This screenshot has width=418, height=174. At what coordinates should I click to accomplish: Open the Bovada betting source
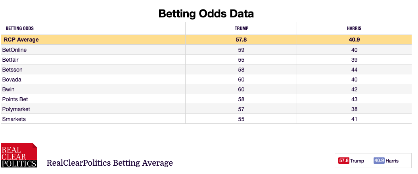click(x=12, y=79)
